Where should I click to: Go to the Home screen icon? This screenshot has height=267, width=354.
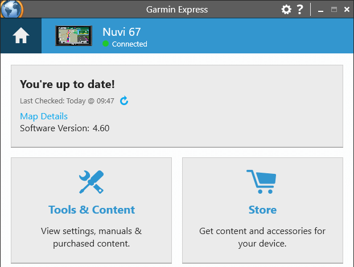coord(20,35)
